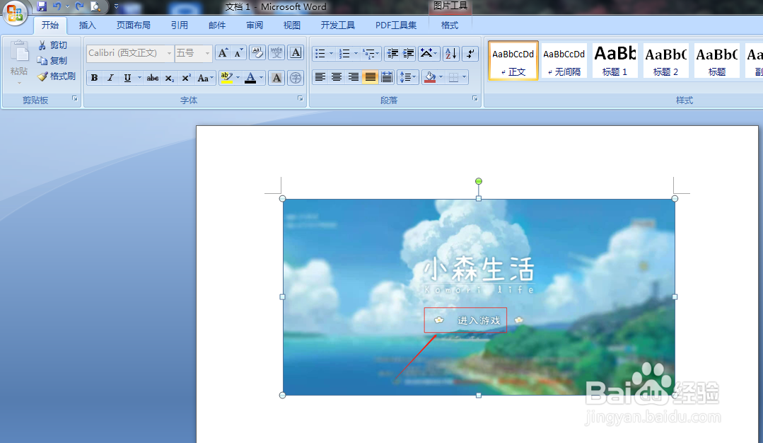Open the font dialog launcher

coord(301,99)
